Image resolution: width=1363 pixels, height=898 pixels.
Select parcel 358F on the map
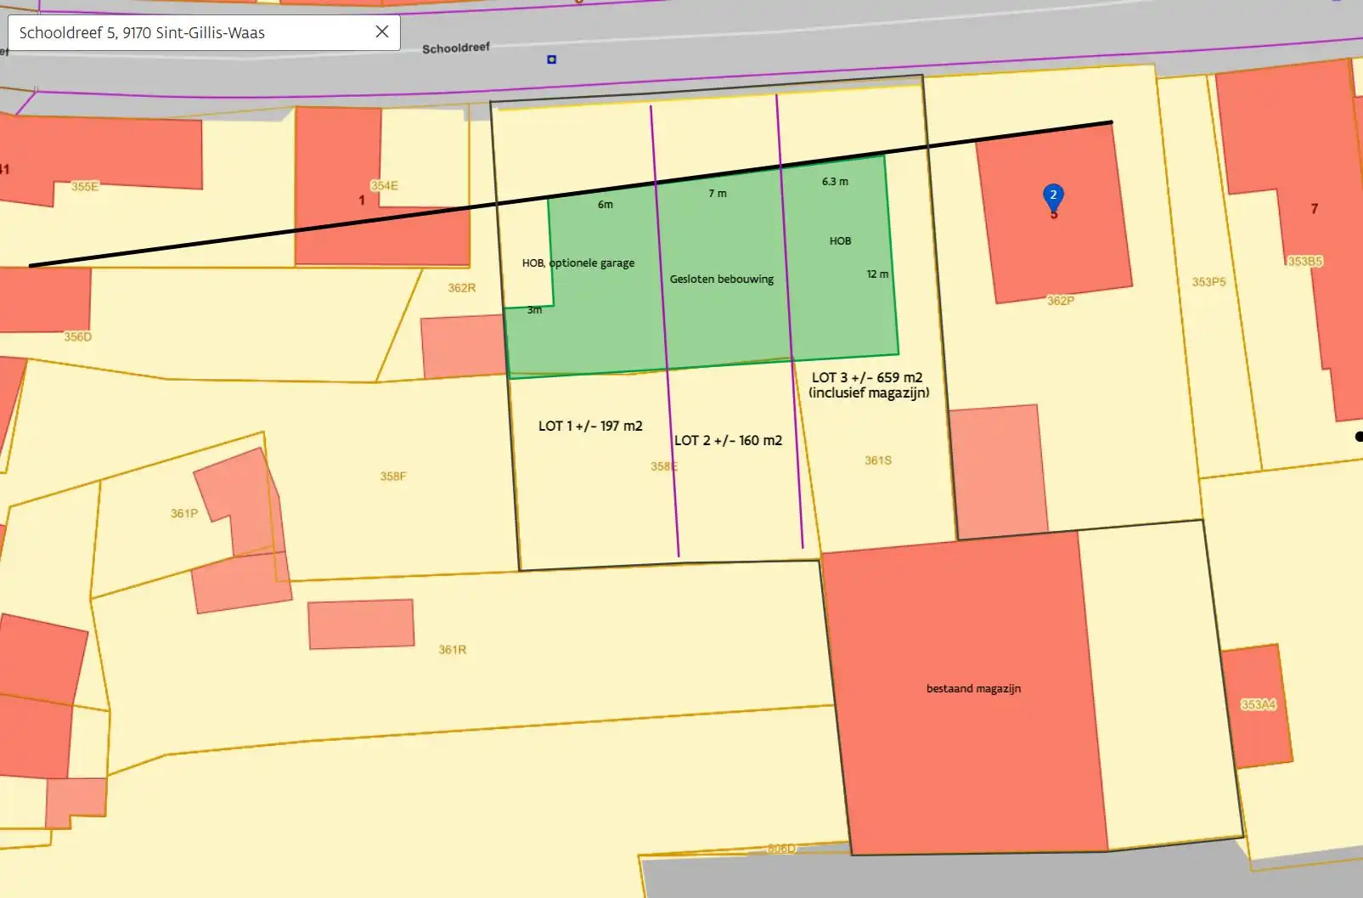point(392,477)
